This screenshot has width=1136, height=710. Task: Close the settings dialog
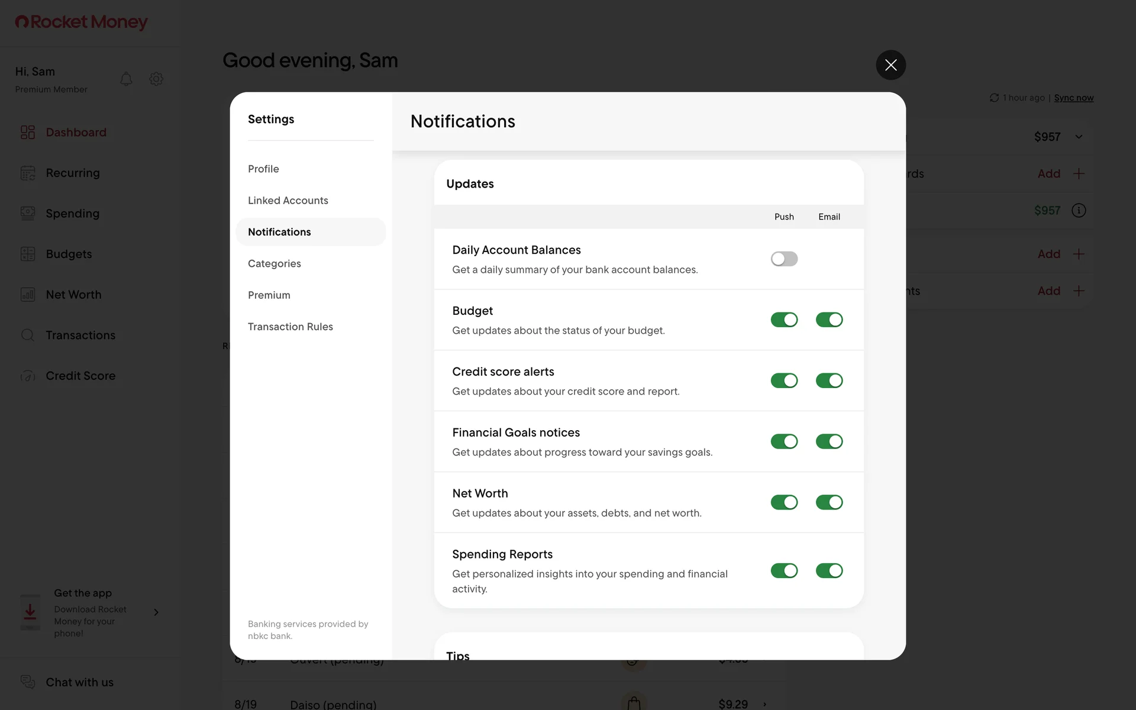point(890,65)
